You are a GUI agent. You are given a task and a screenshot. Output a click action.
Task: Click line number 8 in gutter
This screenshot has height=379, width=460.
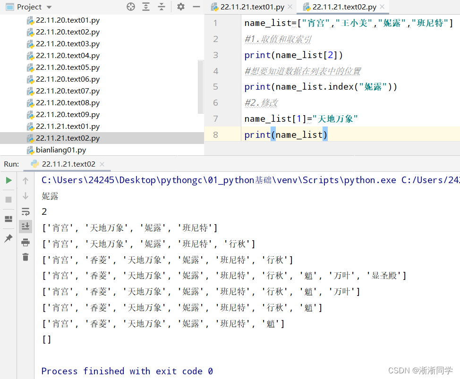pos(215,135)
